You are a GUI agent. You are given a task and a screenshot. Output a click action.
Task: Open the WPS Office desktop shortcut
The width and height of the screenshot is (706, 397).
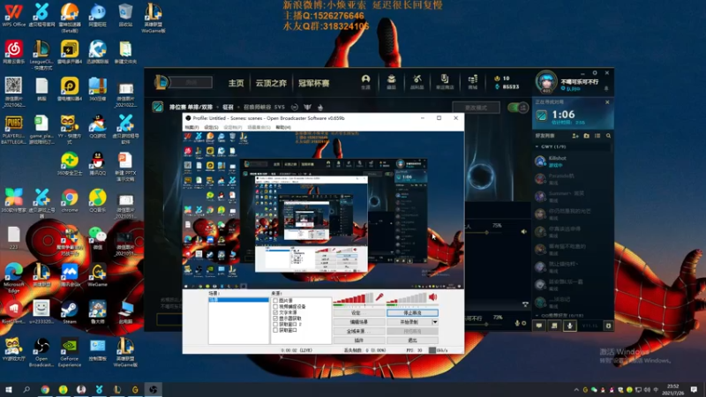click(x=13, y=14)
